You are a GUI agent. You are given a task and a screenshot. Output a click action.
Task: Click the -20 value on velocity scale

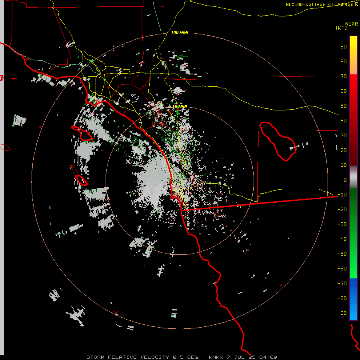[x=342, y=209]
